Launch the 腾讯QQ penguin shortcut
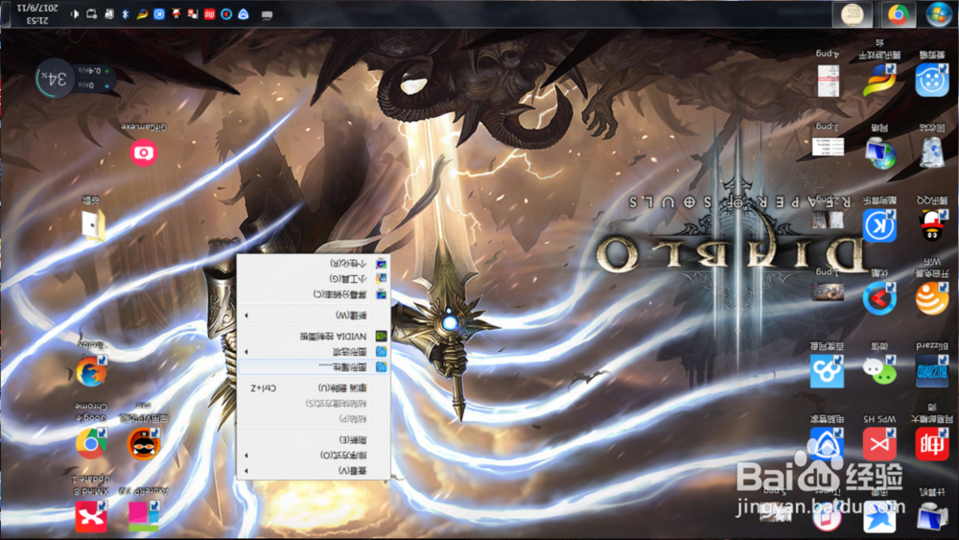Image resolution: width=959 pixels, height=540 pixels. [x=932, y=225]
